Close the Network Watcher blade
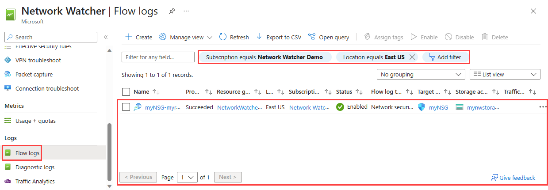This screenshot has width=548, height=190. pos(533,11)
